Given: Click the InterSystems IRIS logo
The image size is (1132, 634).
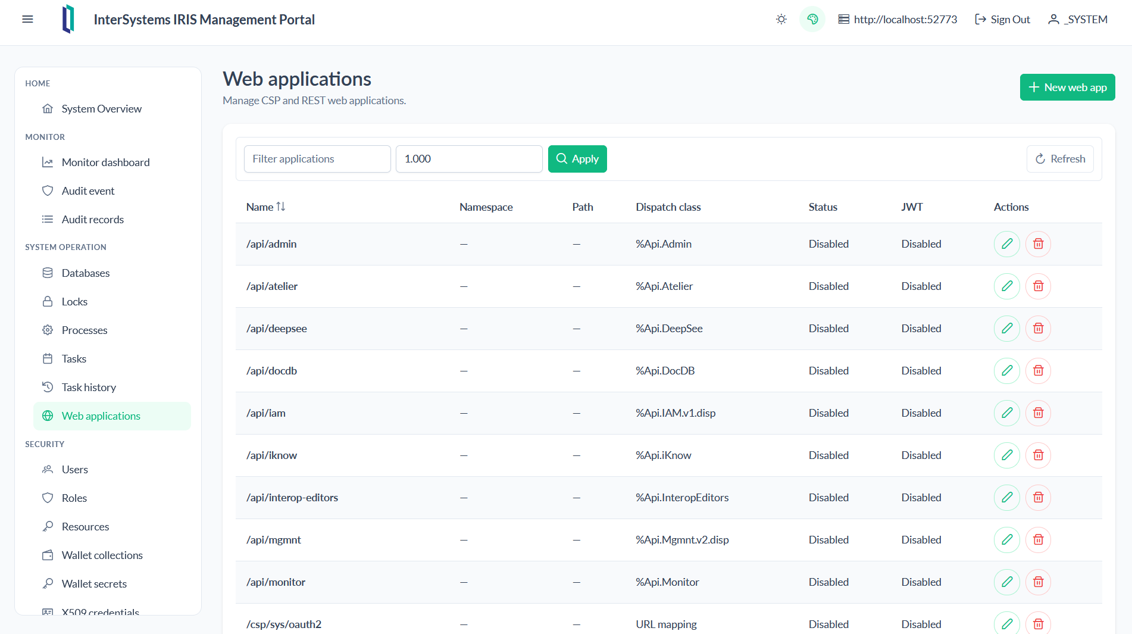Looking at the screenshot, I should point(68,19).
